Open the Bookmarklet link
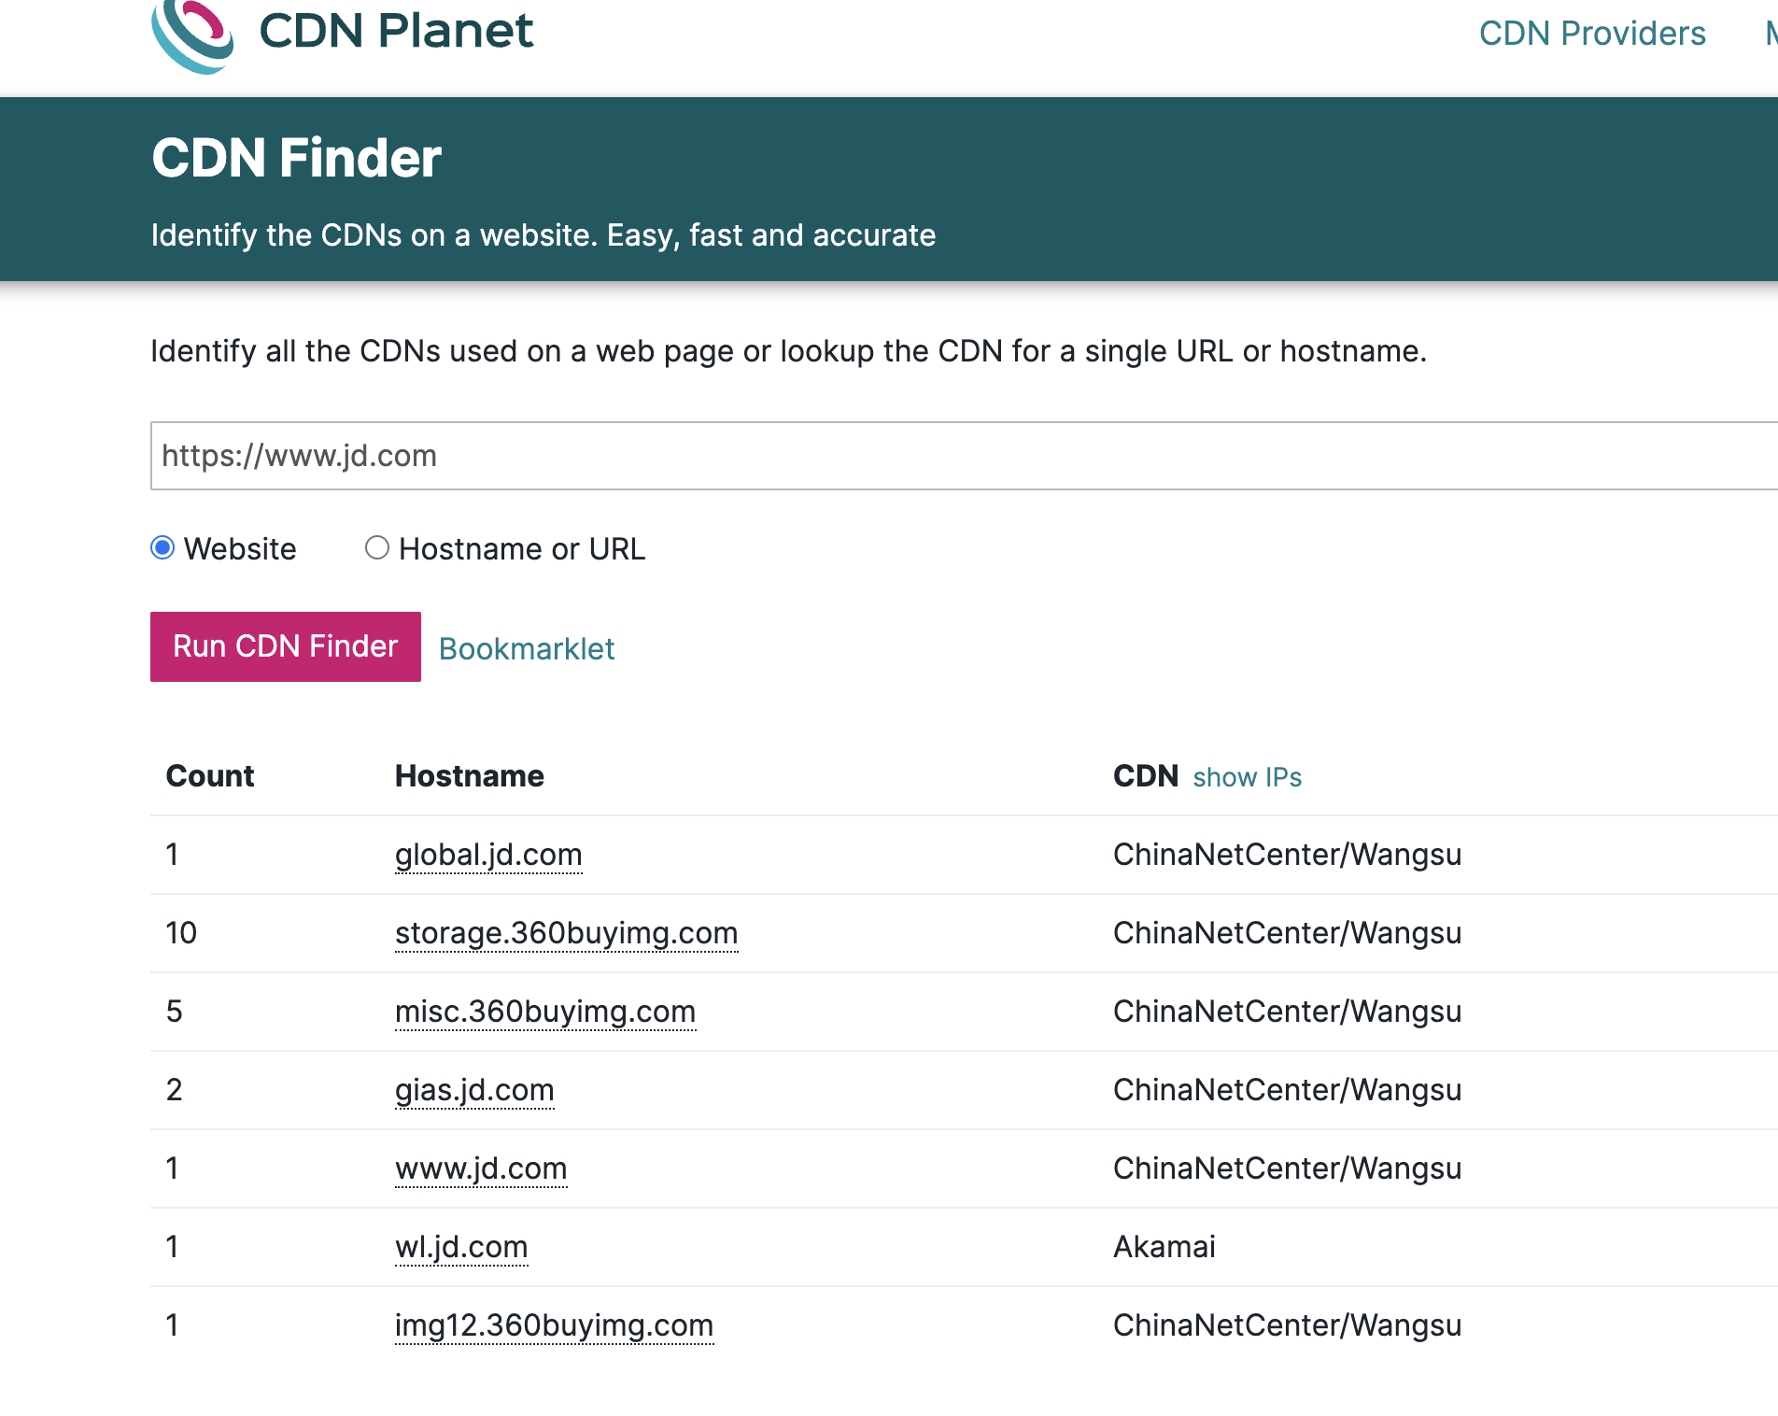Screen dimensions: 1778x1416 (527, 649)
